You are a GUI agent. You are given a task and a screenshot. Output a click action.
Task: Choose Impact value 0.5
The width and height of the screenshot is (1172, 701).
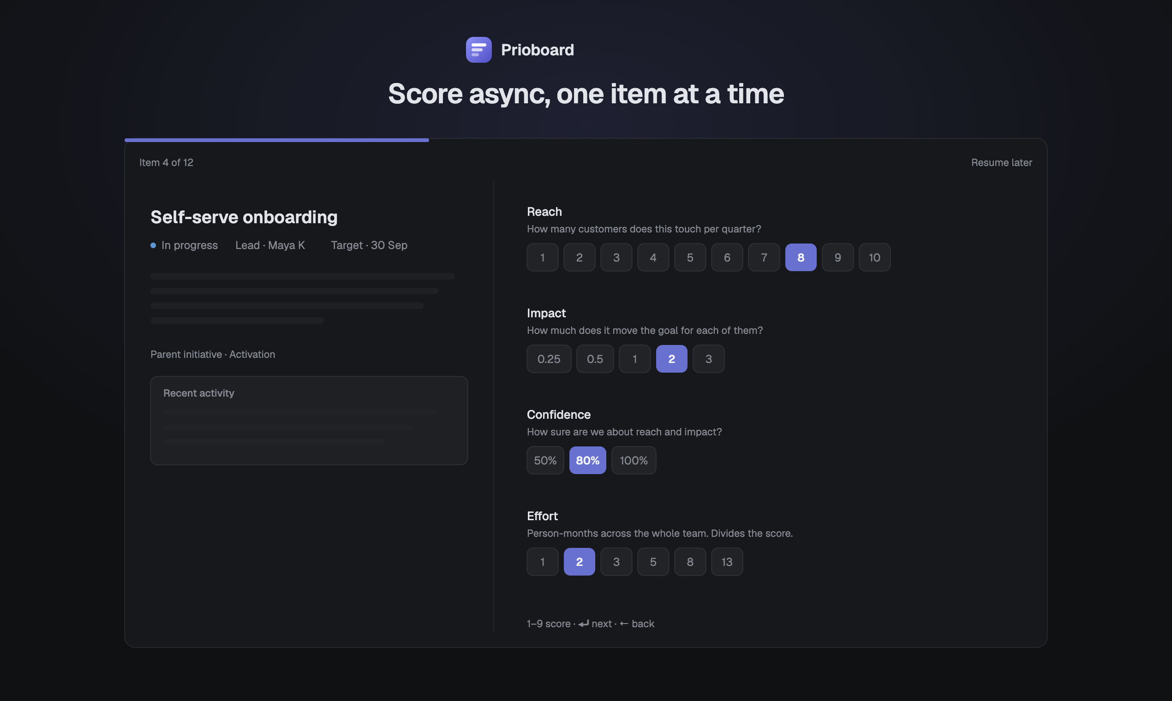click(x=595, y=359)
